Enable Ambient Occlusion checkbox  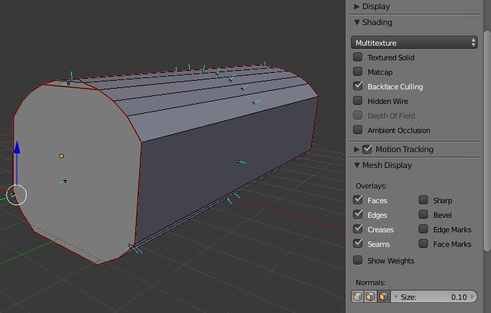coord(358,130)
